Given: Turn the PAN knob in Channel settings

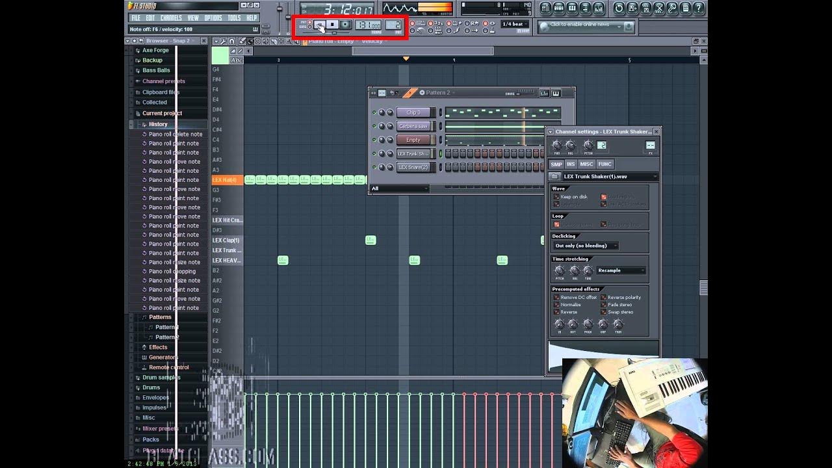Looking at the screenshot, I should pyautogui.click(x=556, y=146).
